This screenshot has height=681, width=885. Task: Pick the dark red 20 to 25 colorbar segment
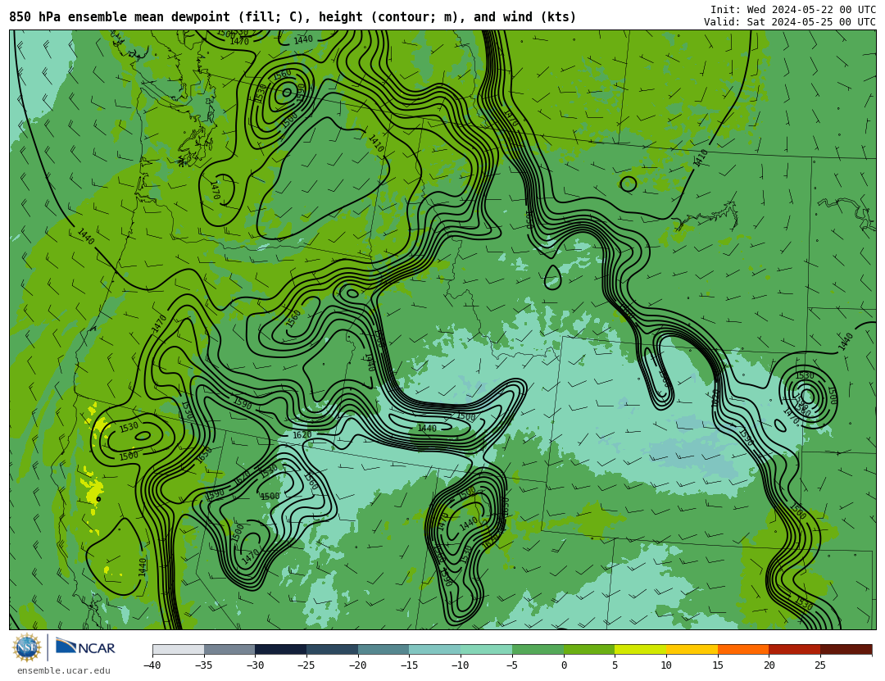point(794,649)
